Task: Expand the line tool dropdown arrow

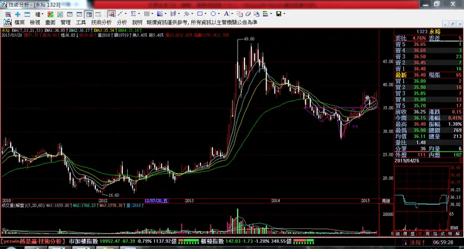Action: [x=125, y=14]
